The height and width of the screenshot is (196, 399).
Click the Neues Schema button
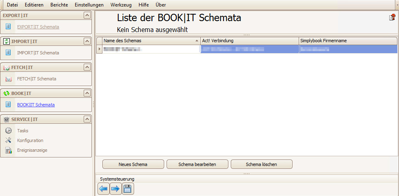pos(133,164)
